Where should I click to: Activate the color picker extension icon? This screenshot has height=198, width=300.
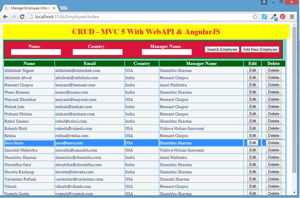tap(274, 17)
